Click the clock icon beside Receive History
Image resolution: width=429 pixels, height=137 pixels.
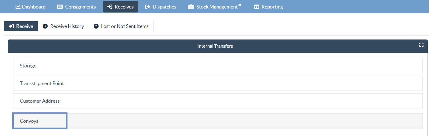coord(45,26)
